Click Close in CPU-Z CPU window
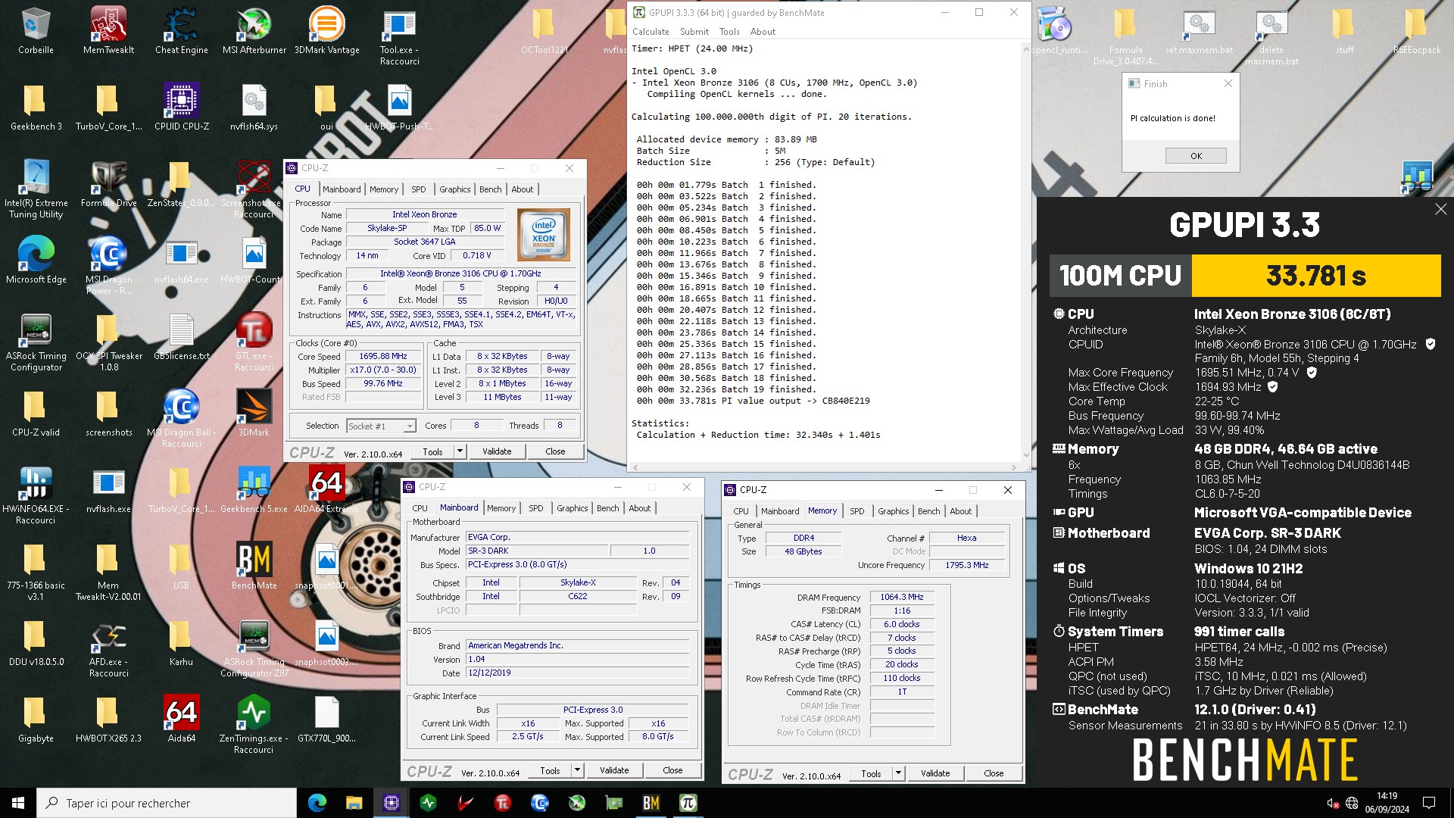This screenshot has width=1454, height=818. 555,451
